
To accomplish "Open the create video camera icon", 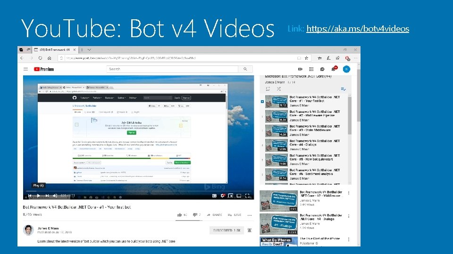I will click(300, 69).
